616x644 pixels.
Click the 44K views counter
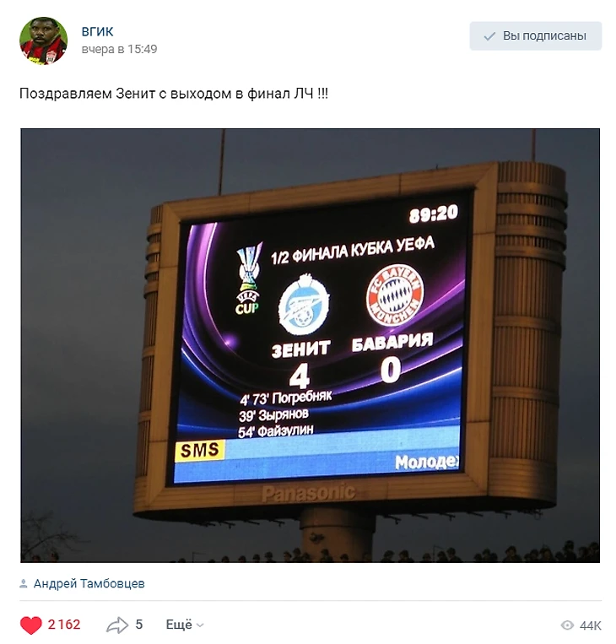(x=590, y=626)
